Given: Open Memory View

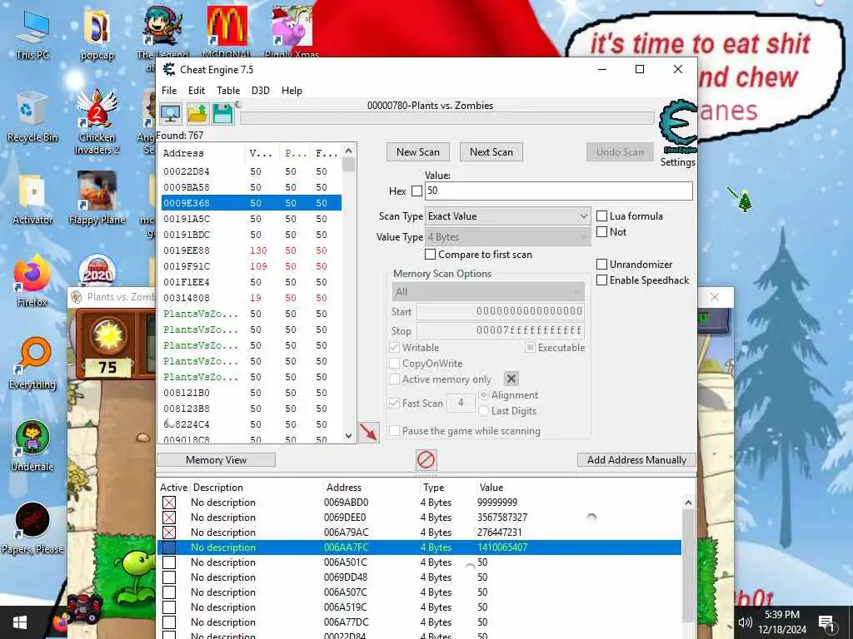Looking at the screenshot, I should pos(216,459).
